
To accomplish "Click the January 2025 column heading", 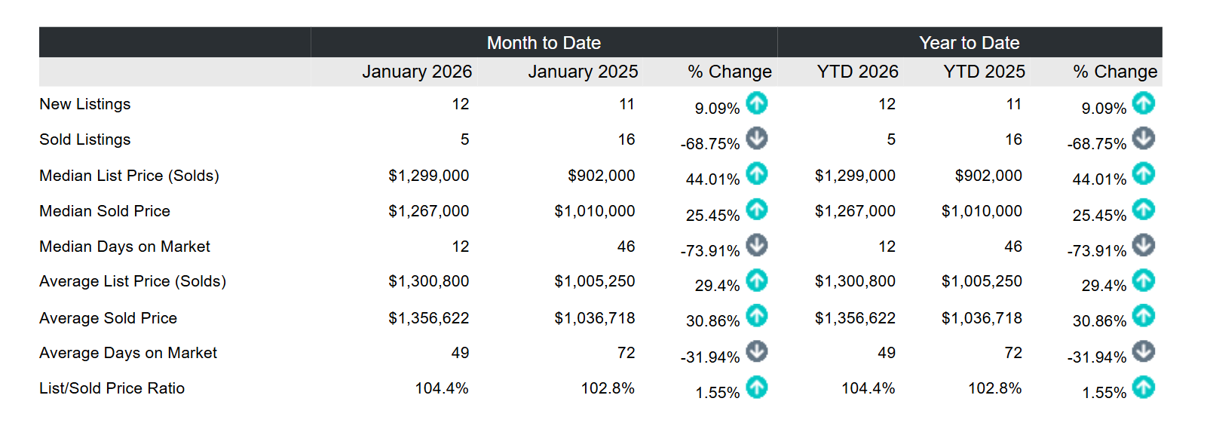I will pyautogui.click(x=583, y=72).
